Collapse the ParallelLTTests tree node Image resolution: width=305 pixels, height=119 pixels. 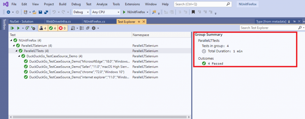point(17,51)
